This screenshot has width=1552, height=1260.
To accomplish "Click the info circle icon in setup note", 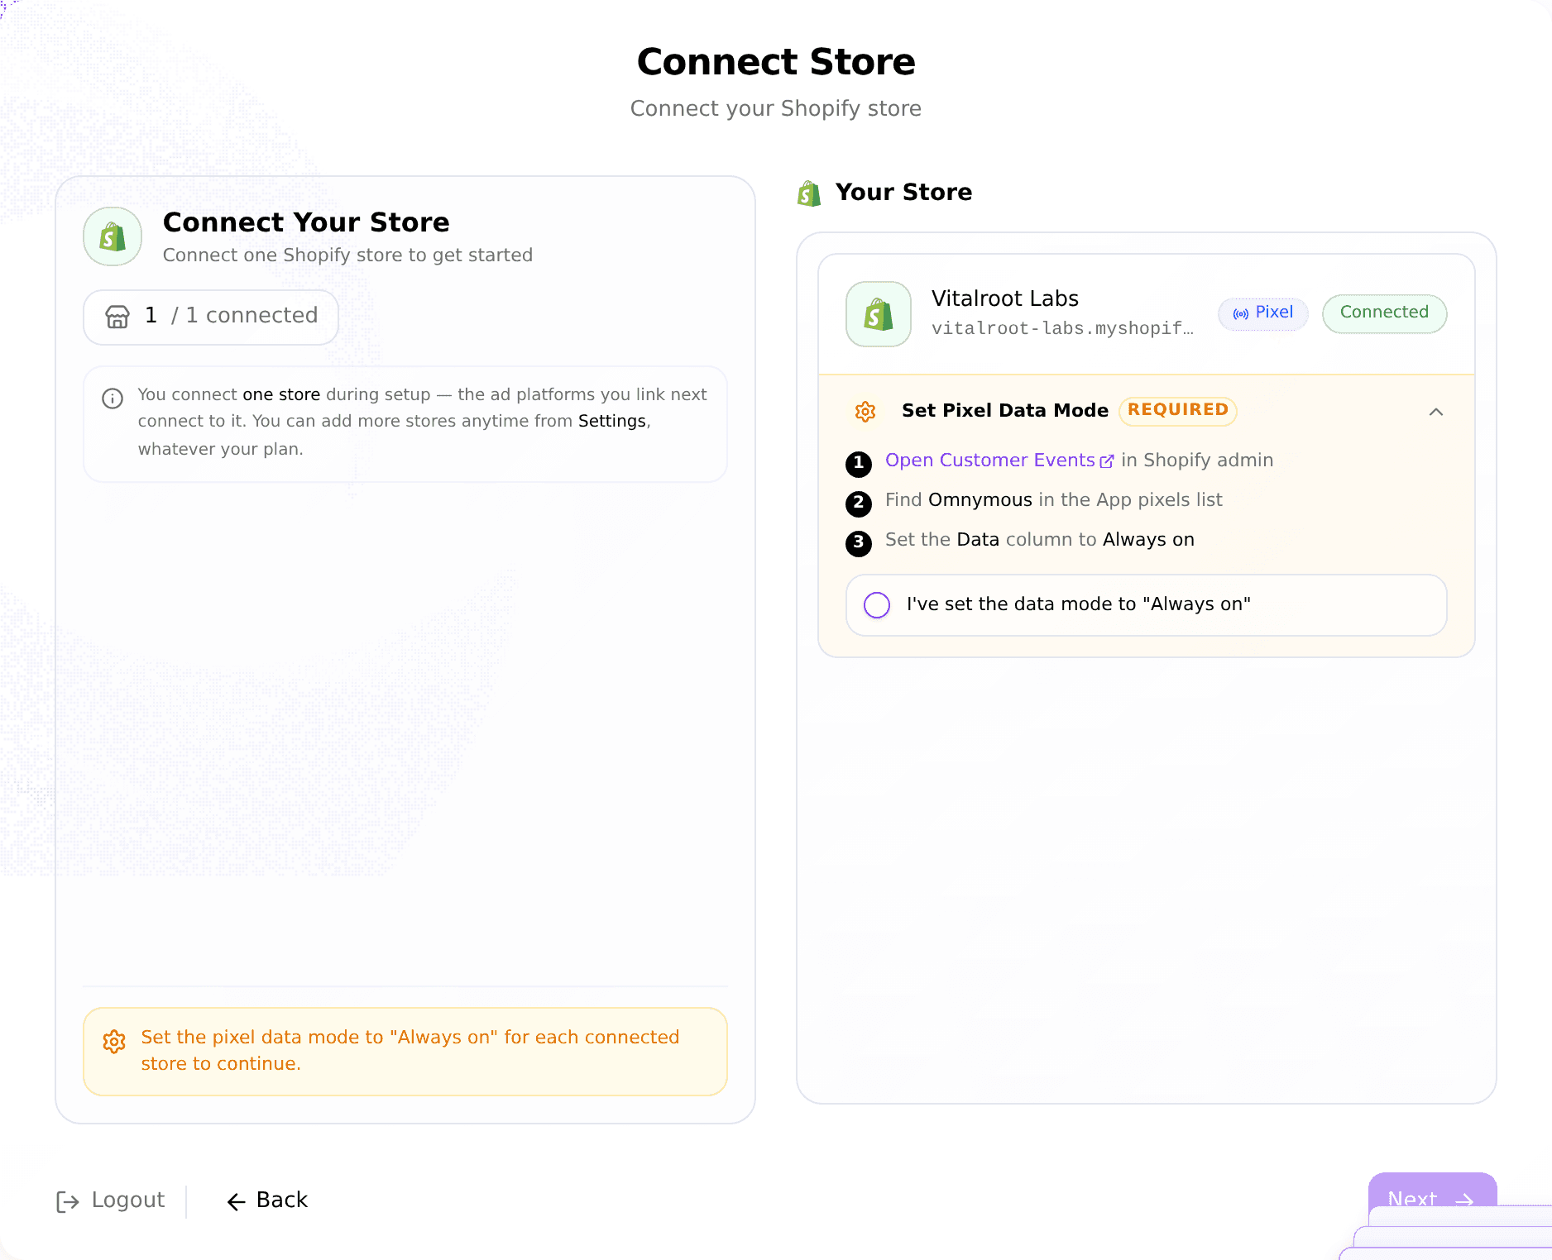I will point(113,399).
